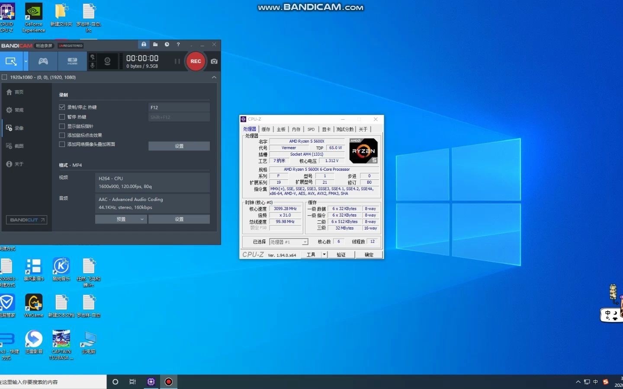Switch to CPU-Z 关于 tab
Image resolution: width=623 pixels, height=389 pixels.
tap(363, 129)
